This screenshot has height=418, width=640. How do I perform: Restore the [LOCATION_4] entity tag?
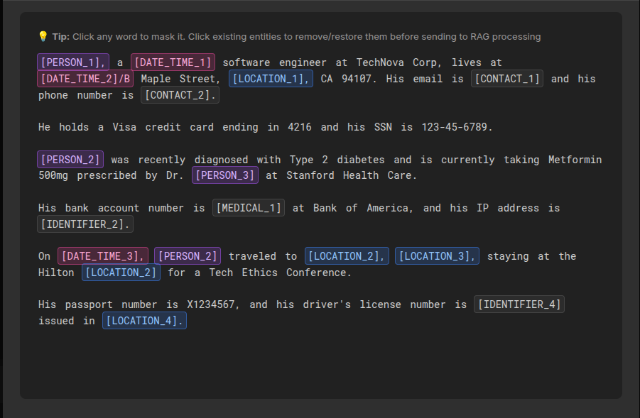coord(144,321)
